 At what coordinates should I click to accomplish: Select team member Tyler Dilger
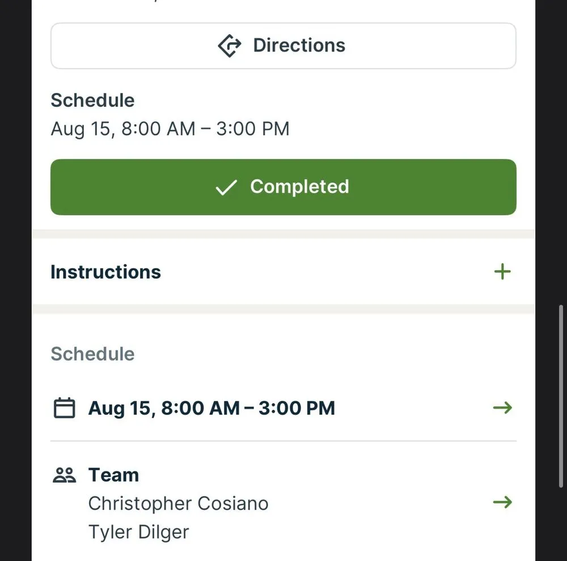[x=138, y=532]
